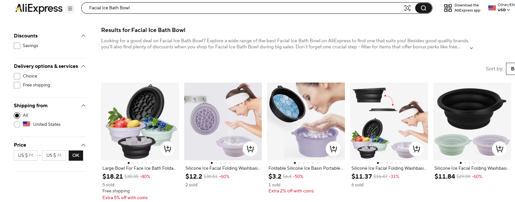Expand the search results description text
515x202 pixels.
tap(471, 47)
